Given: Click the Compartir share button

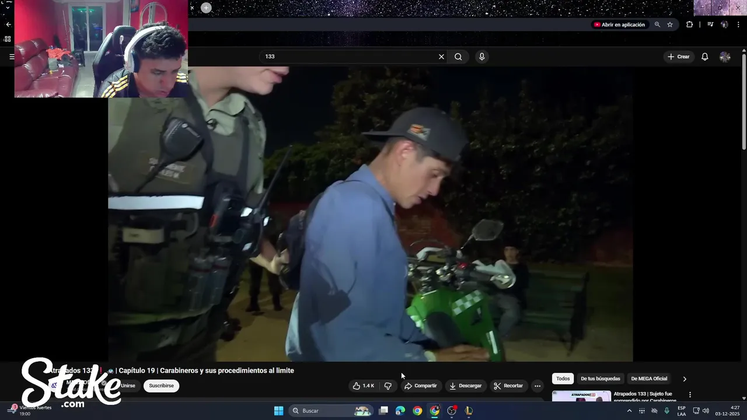Looking at the screenshot, I should [420, 386].
